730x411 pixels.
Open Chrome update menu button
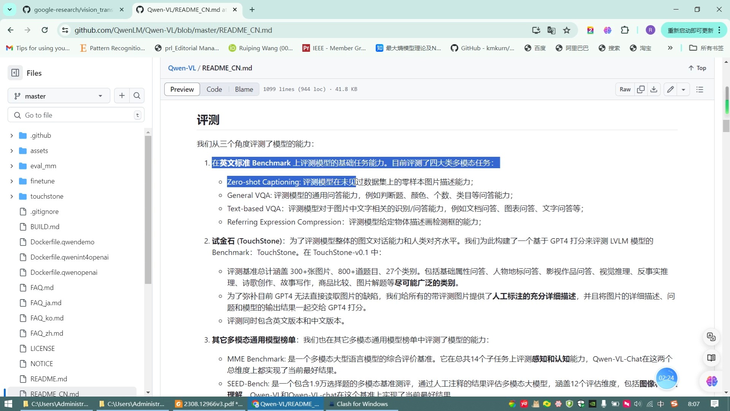pos(694,30)
